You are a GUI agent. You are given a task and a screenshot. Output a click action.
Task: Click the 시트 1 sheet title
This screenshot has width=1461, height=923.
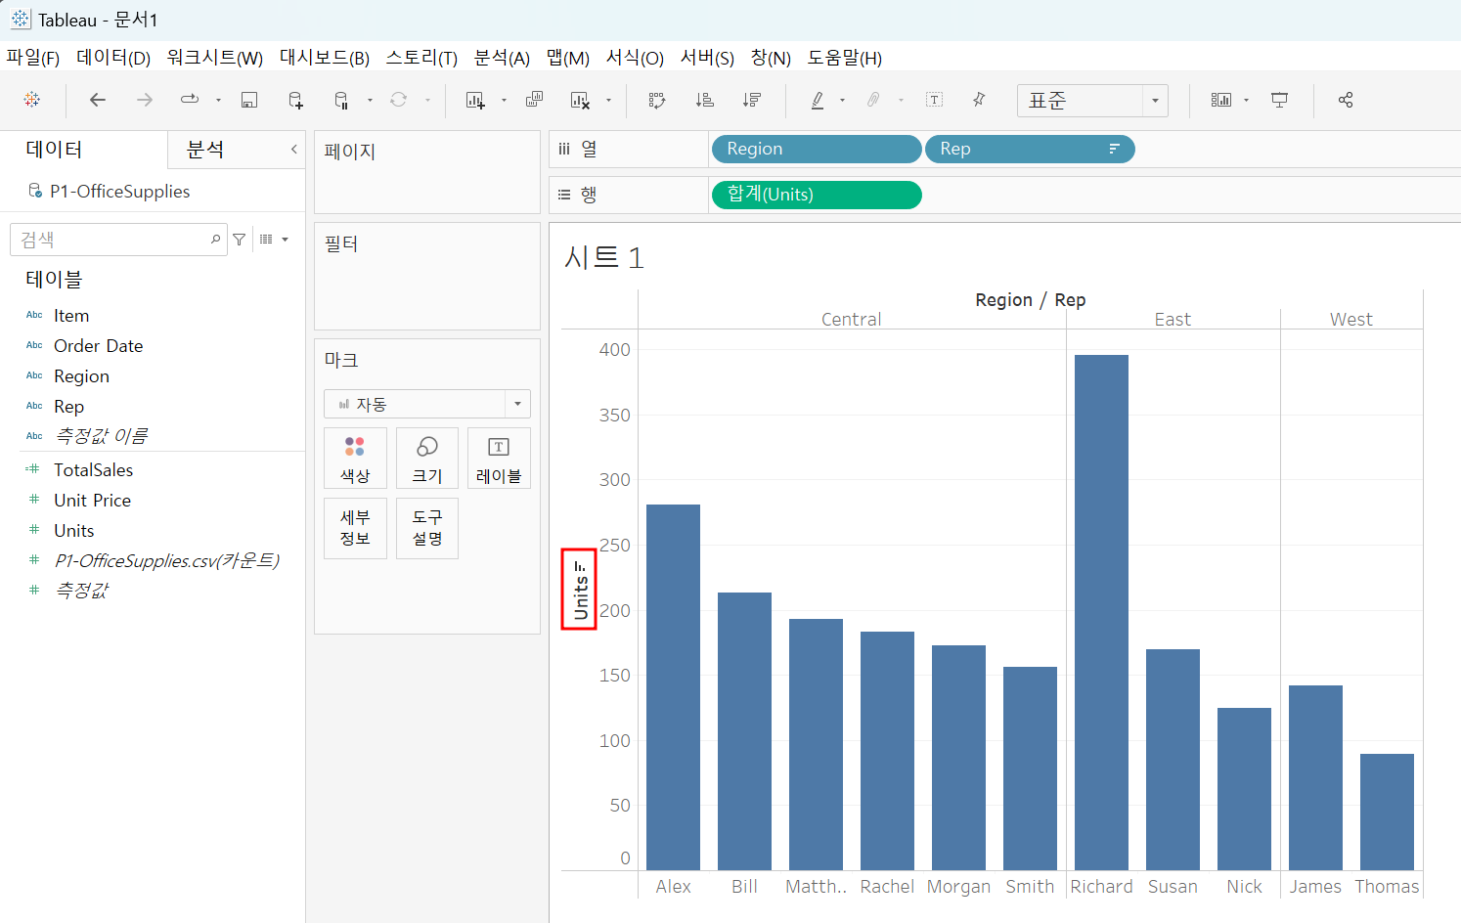point(603,258)
